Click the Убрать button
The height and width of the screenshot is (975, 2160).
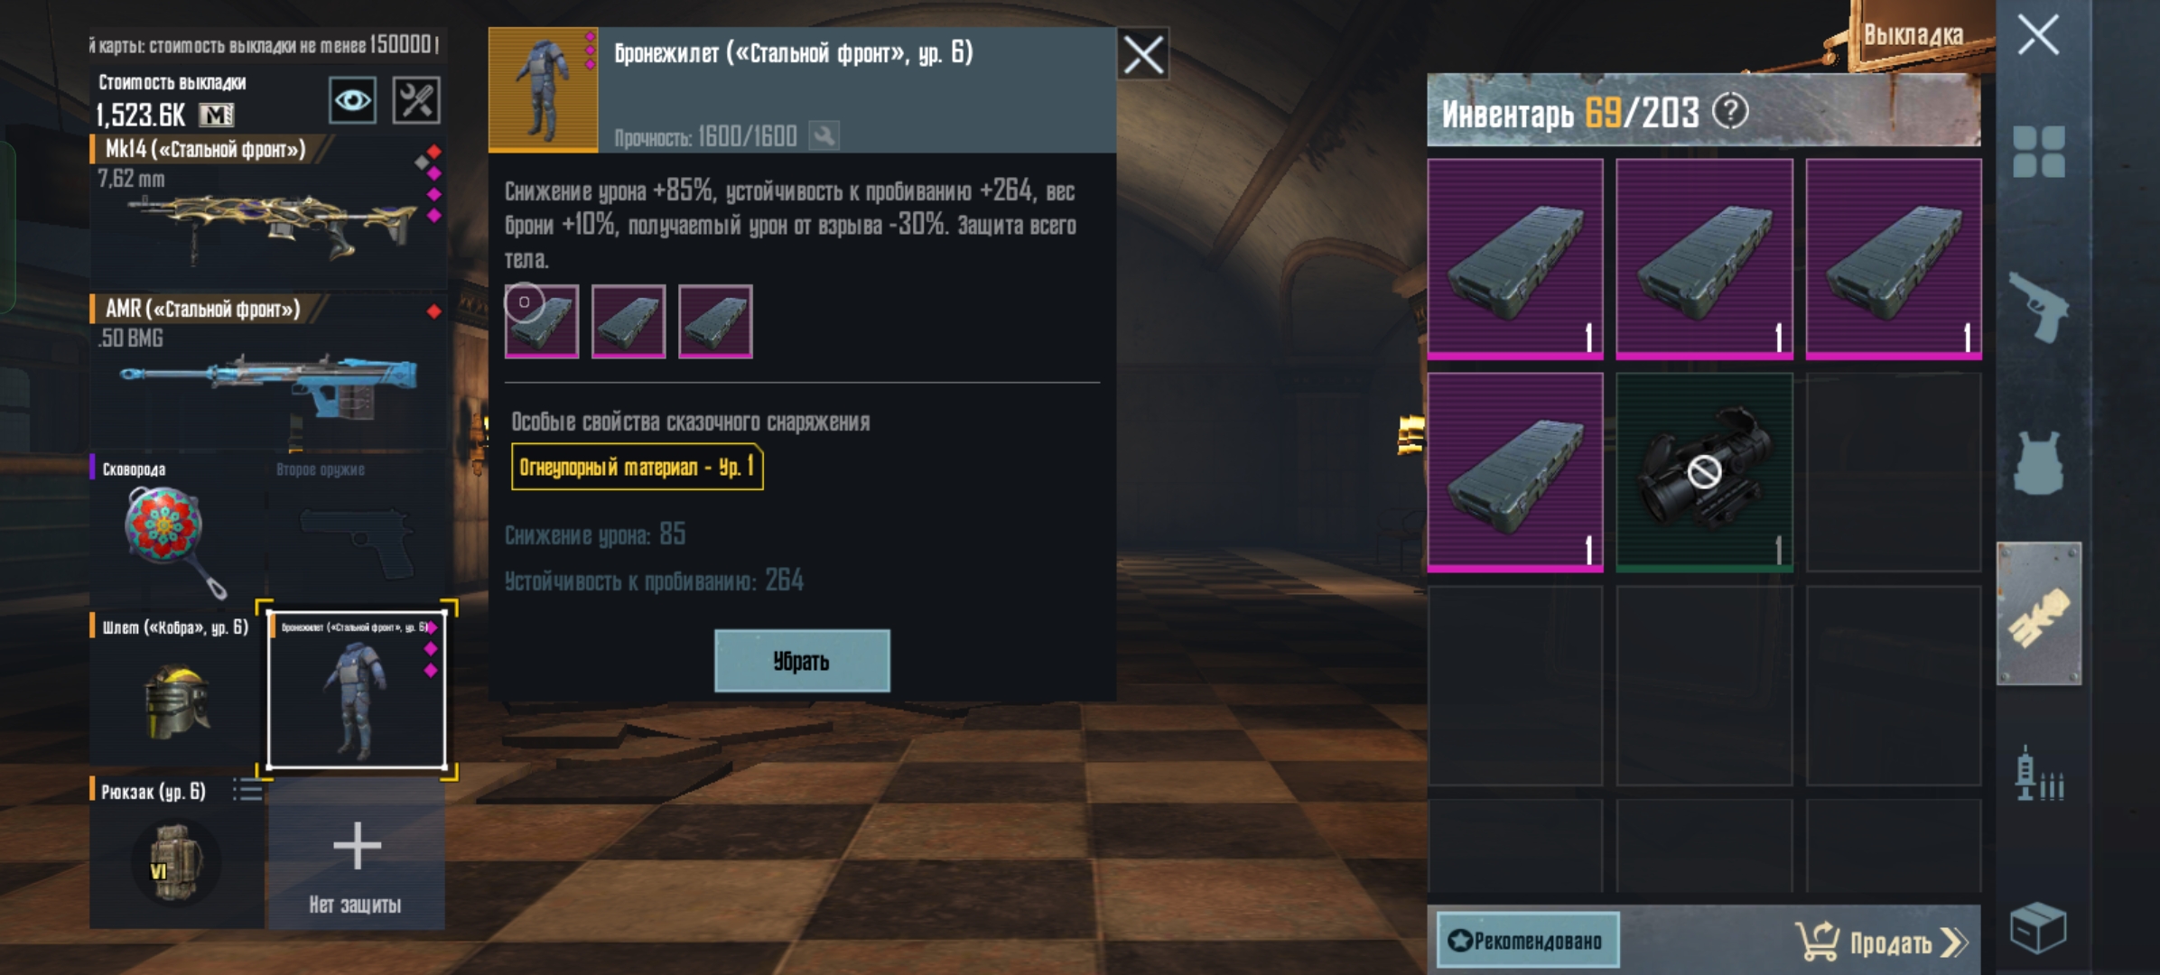802,661
